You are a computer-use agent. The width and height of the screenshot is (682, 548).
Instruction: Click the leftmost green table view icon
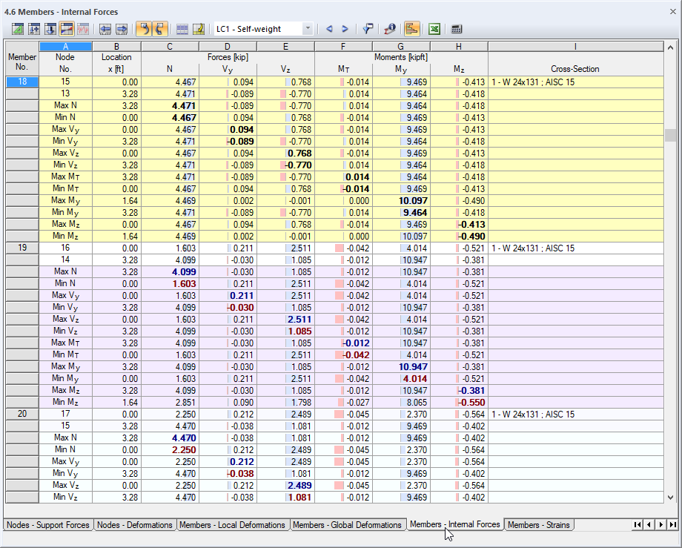[16, 29]
